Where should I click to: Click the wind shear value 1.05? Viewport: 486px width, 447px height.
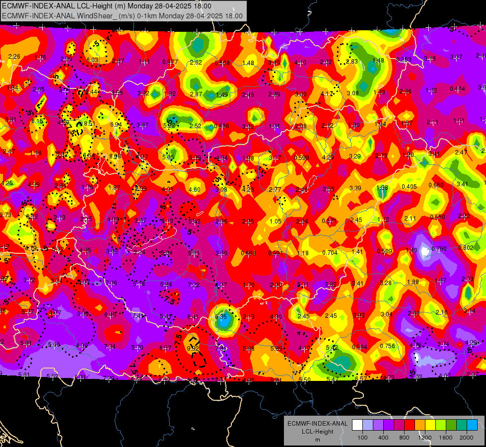(x=275, y=221)
